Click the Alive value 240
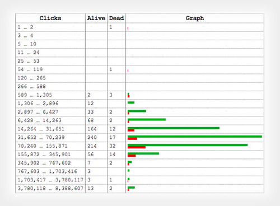 (92, 138)
